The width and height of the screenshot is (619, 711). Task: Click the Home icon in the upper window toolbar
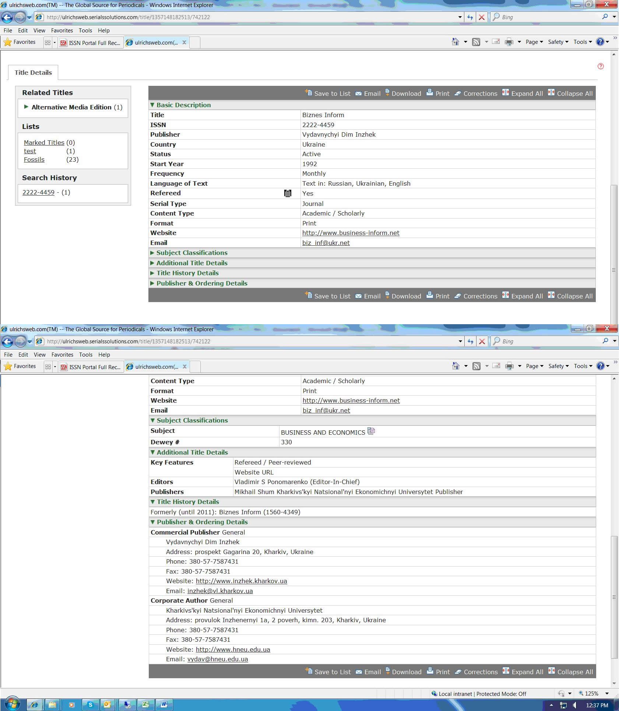[x=456, y=42]
